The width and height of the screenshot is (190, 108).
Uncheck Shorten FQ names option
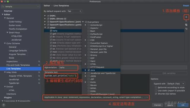[x=156, y=94]
